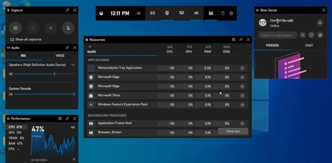Open Game Bar settings gear
The image size is (332, 163).
[231, 13]
